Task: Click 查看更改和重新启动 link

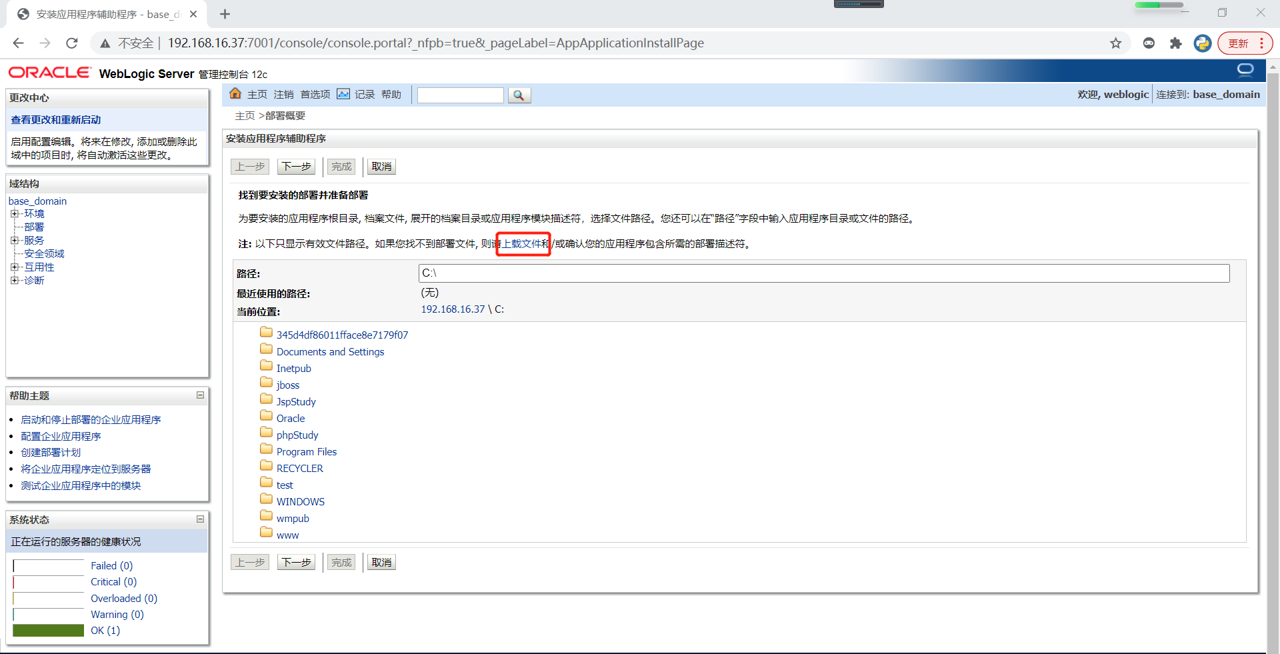Action: 56,120
